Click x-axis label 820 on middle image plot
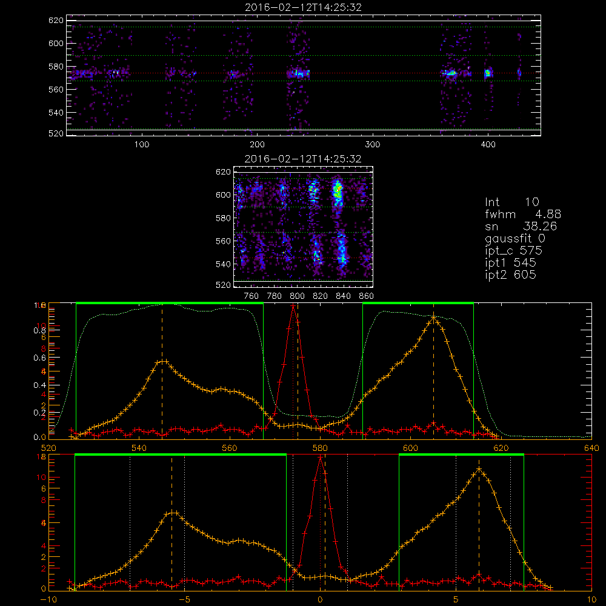606x606 pixels. click(321, 296)
